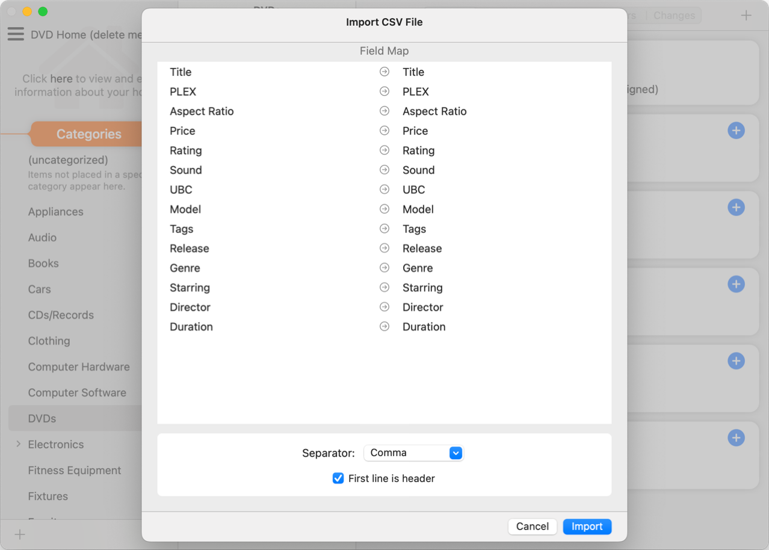Switch to the Changes tab
The height and width of the screenshot is (550, 769).
pos(674,16)
